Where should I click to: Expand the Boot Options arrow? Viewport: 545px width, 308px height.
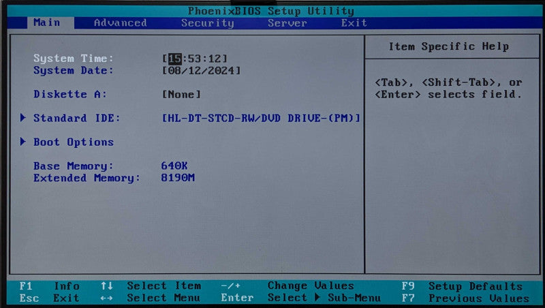click(x=23, y=142)
